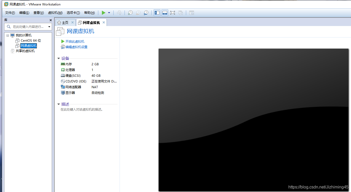
Task: Collapse the 我的计算机 tree node
Action: pyautogui.click(x=8, y=35)
